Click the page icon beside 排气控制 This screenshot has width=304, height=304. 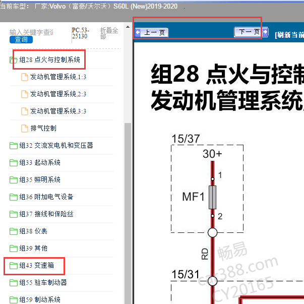(x=25, y=129)
